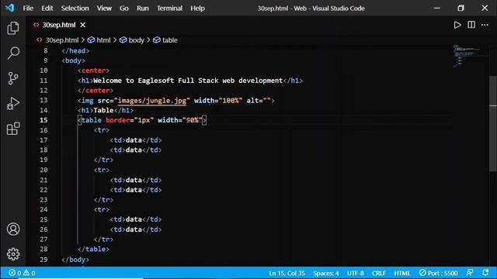Show warnings count in status bar
Image resolution: width=497 pixels, height=279 pixels.
coord(30,273)
